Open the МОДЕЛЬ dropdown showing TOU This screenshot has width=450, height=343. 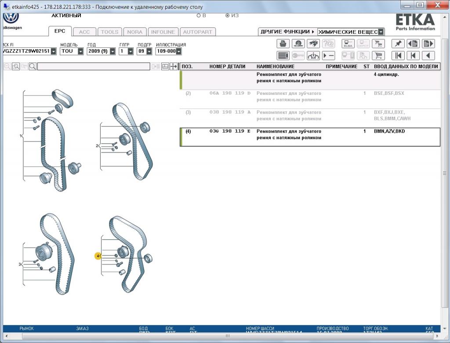[x=80, y=51]
